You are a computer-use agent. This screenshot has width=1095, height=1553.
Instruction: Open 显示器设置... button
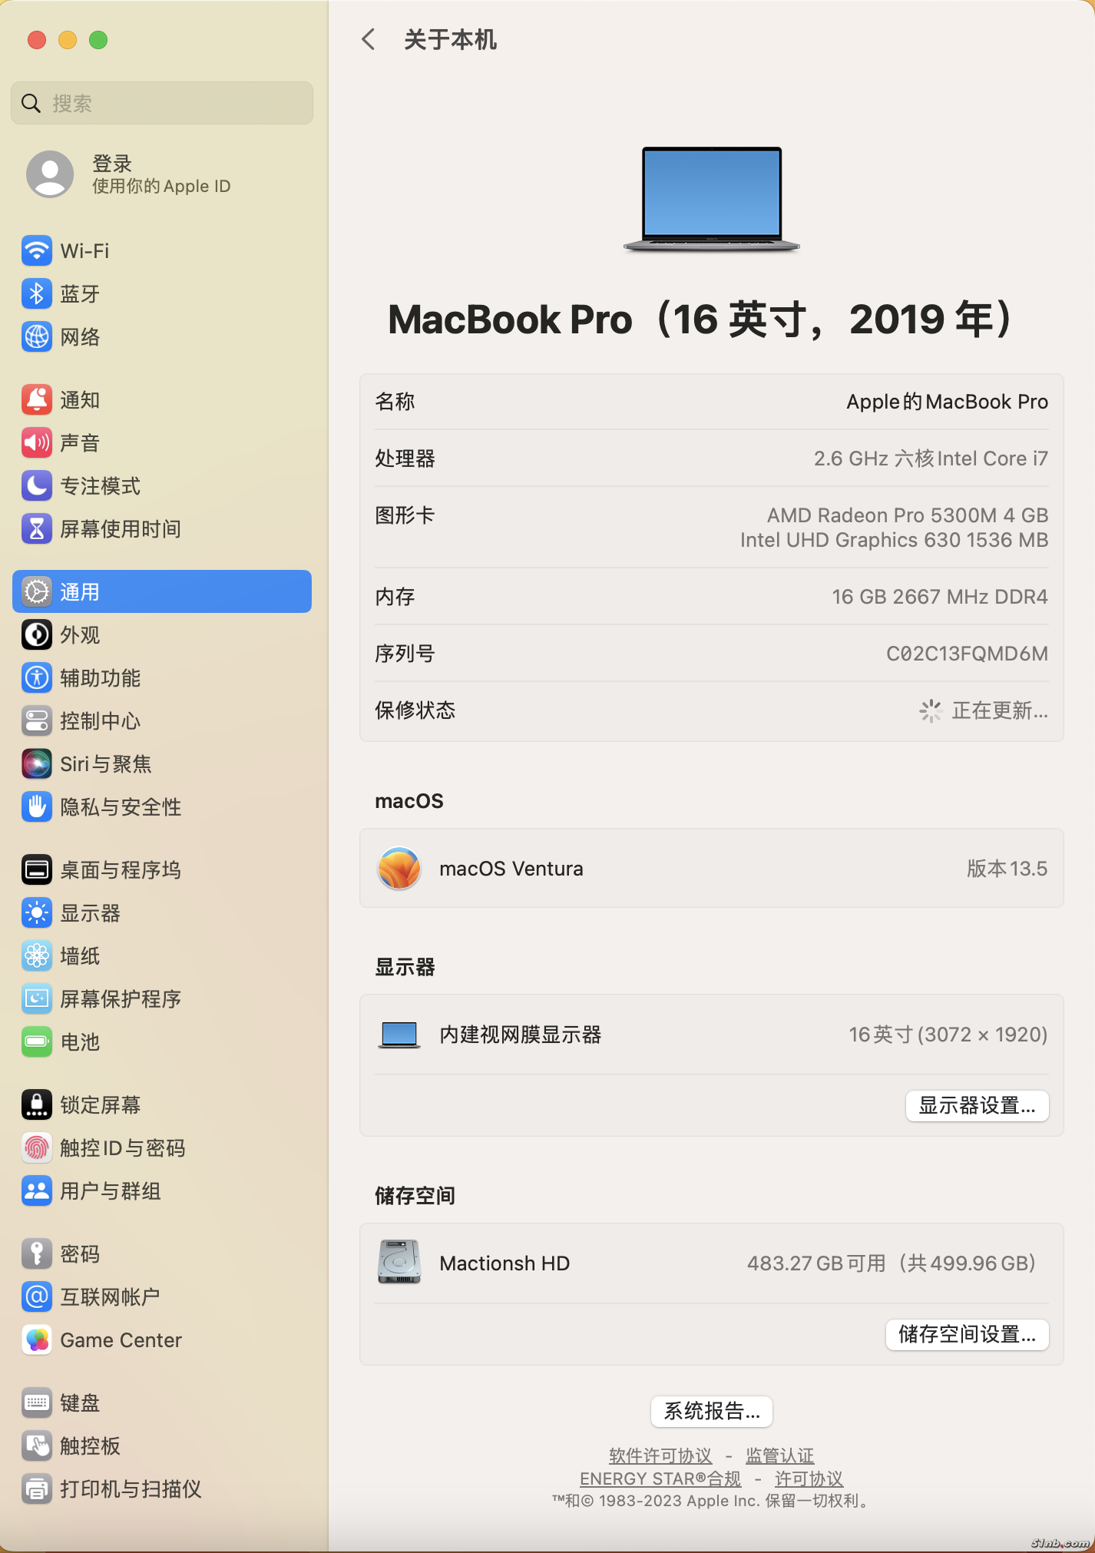pyautogui.click(x=977, y=1106)
